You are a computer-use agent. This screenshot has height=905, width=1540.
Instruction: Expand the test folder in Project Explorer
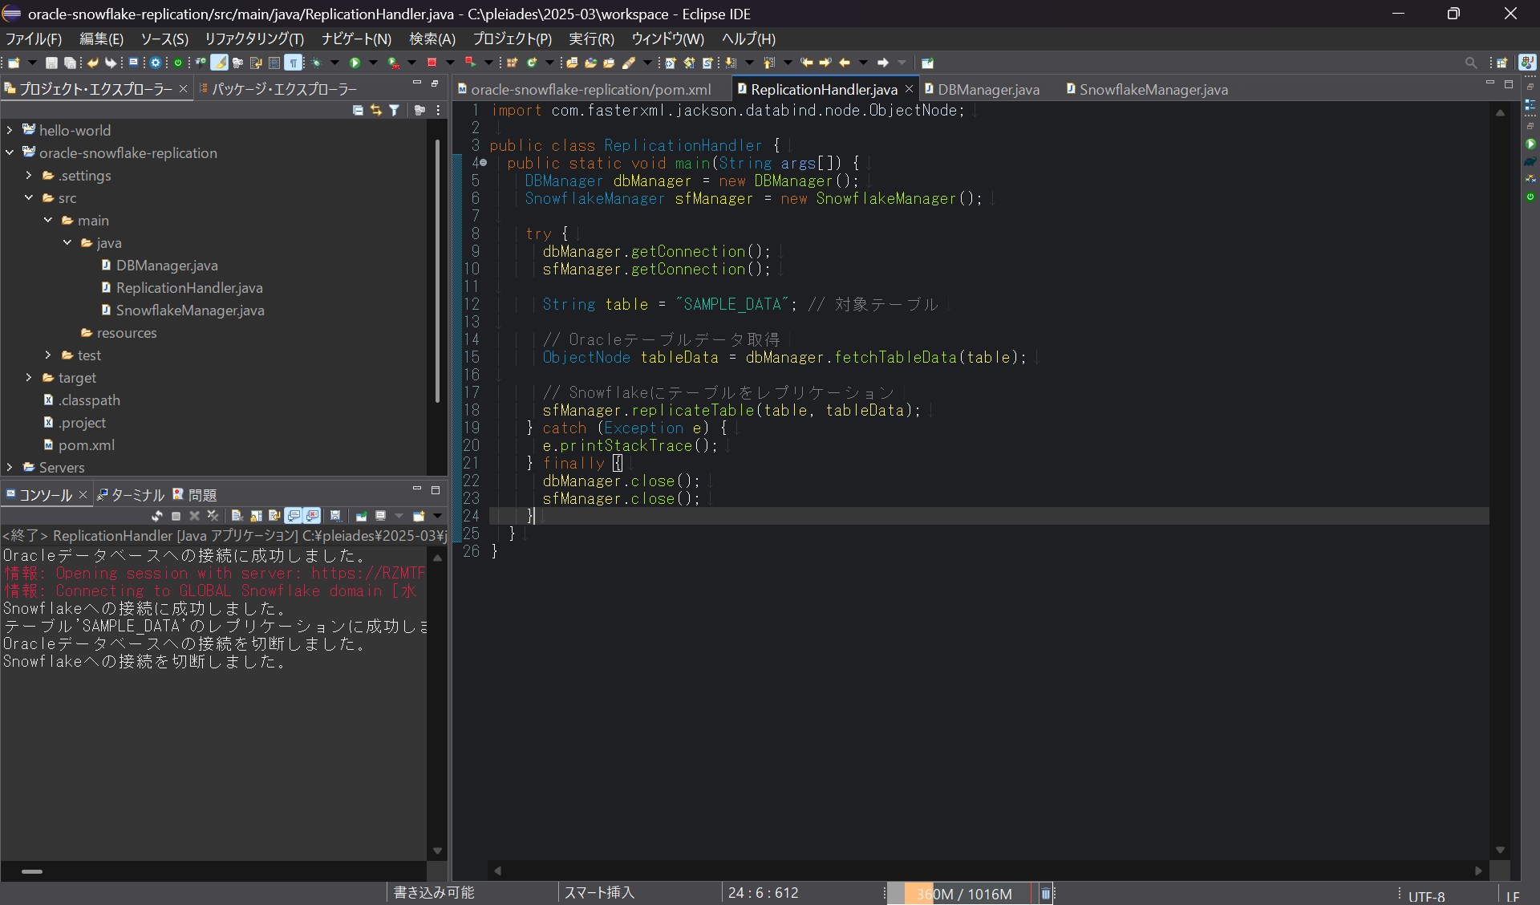(x=47, y=355)
